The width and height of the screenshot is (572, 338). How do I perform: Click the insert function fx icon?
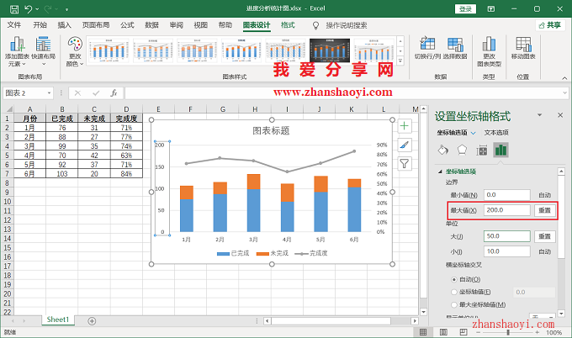click(114, 93)
